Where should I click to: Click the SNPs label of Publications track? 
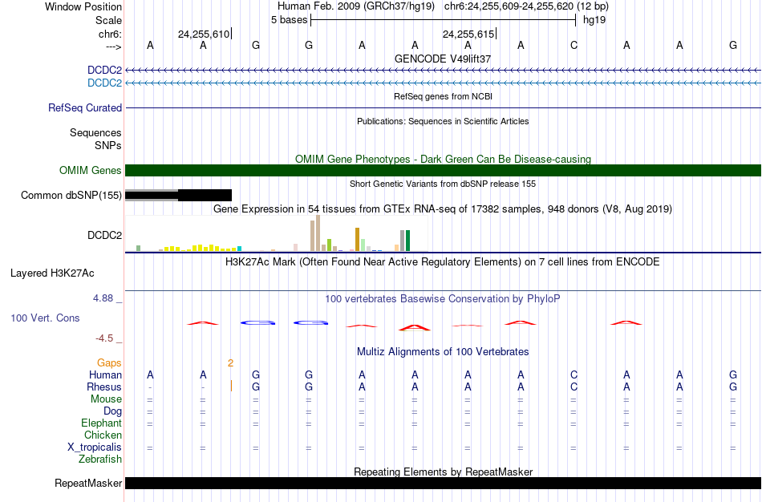click(x=108, y=145)
